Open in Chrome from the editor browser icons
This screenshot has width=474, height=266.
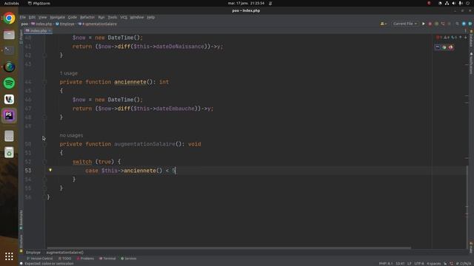444,47
